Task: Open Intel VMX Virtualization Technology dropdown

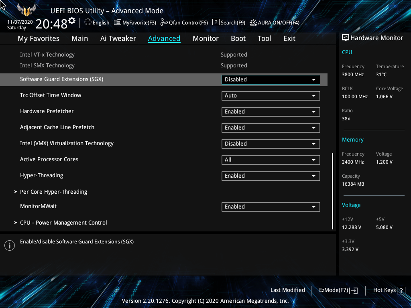Action: pos(271,144)
